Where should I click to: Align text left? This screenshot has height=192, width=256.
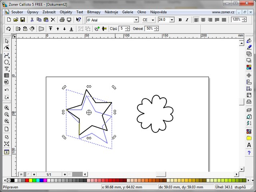point(196,20)
